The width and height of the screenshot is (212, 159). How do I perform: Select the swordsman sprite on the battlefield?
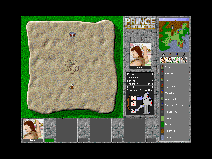[72, 86]
